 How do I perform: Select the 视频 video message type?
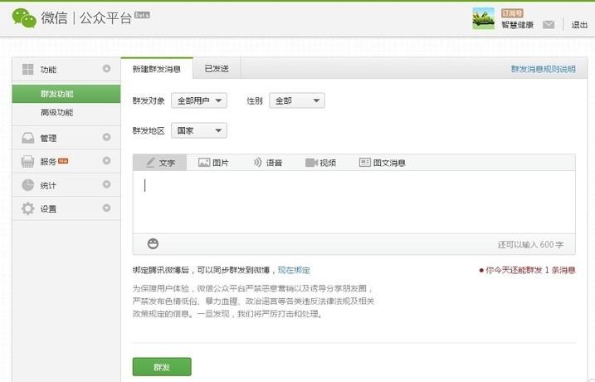320,163
